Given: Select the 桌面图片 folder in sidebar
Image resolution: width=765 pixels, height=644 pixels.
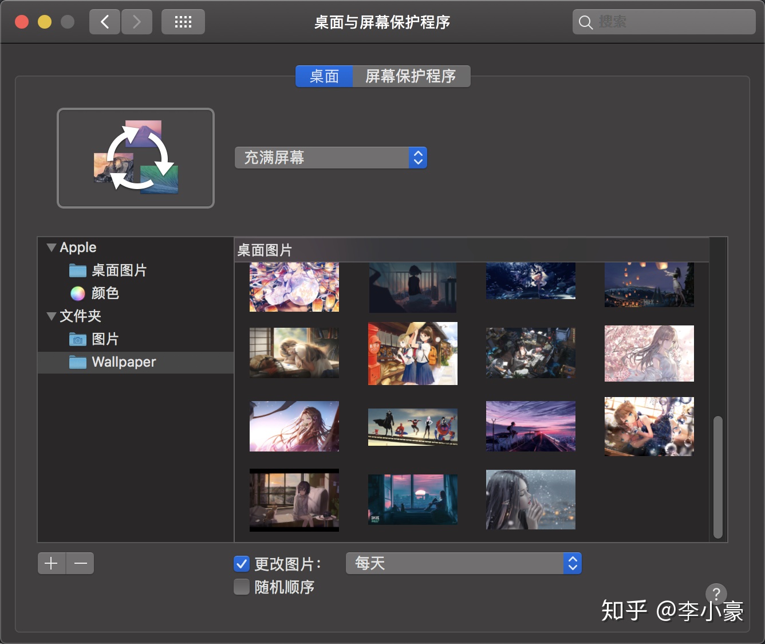Looking at the screenshot, I should 136,270.
